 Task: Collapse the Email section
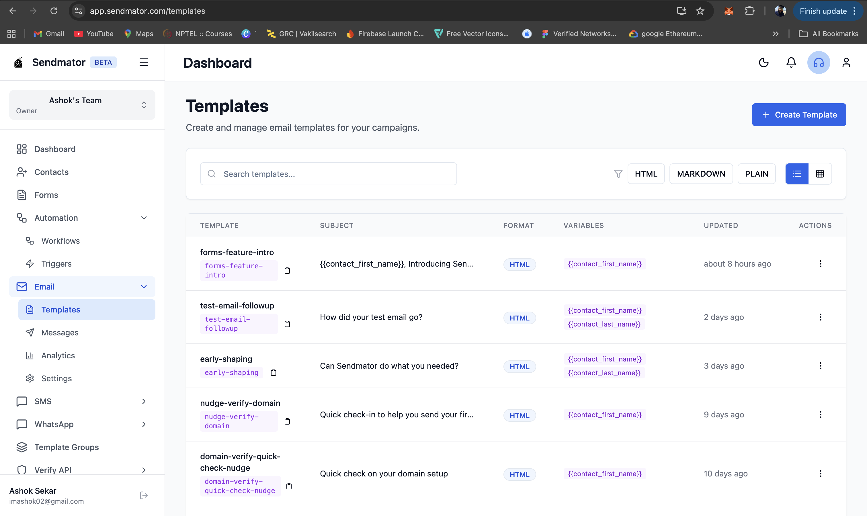[x=144, y=286]
